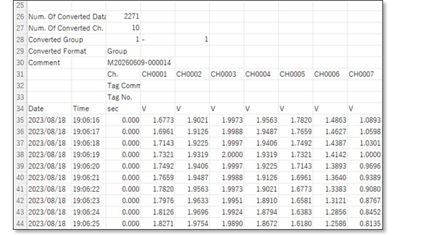Select the CH0006 value 1.3121
This screenshot has width=434, height=235.
(330, 201)
